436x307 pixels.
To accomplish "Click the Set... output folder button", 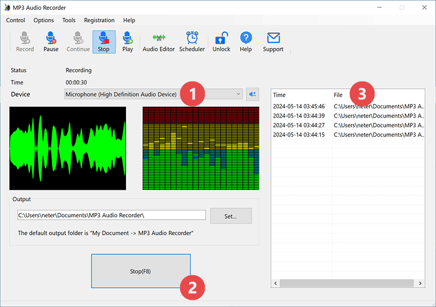I will coord(231,216).
